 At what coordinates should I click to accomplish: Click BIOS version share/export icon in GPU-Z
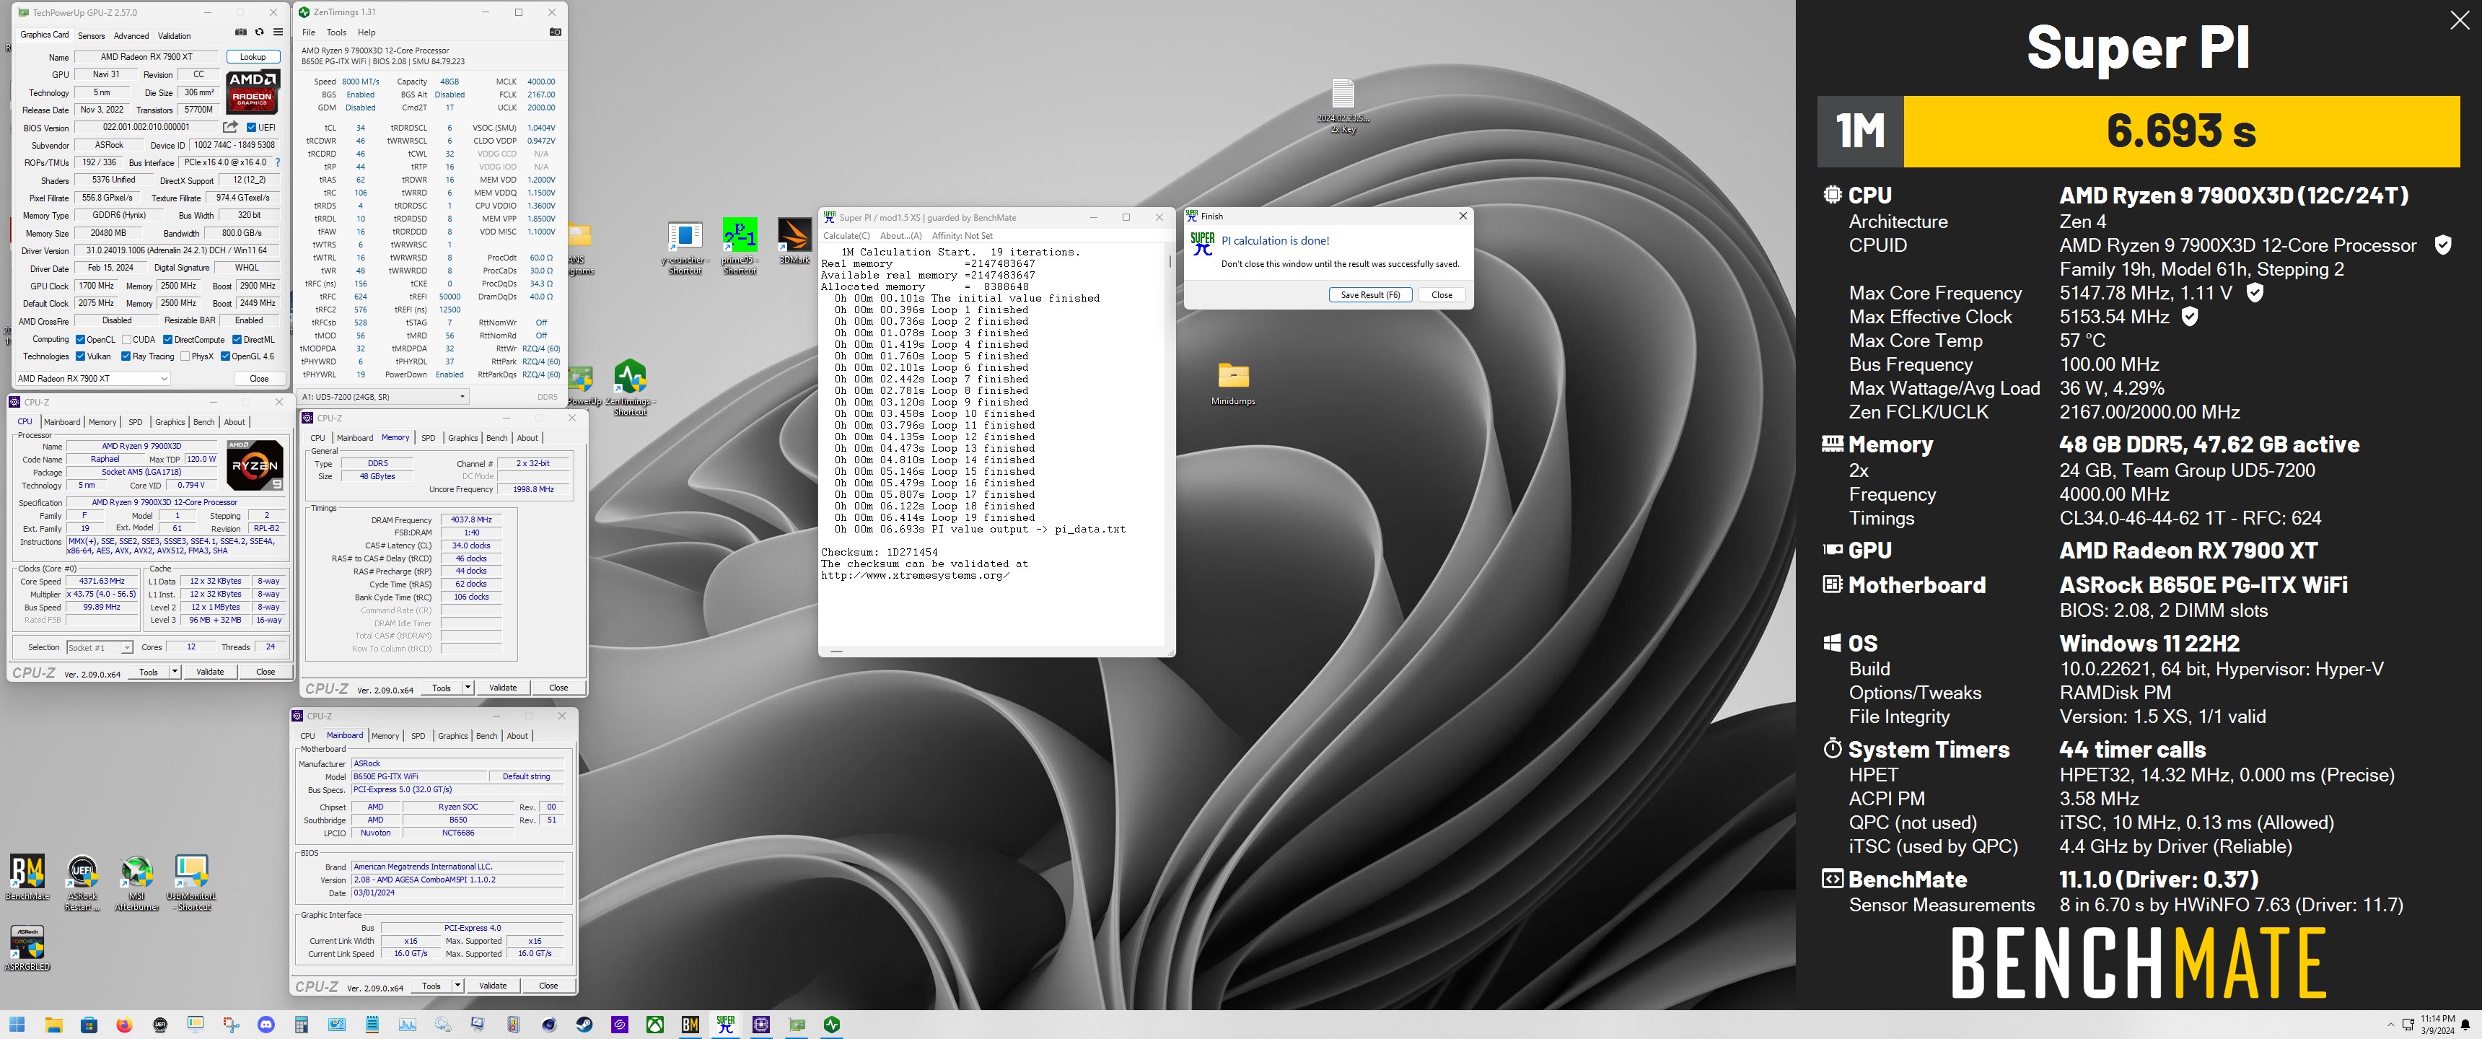coord(230,127)
